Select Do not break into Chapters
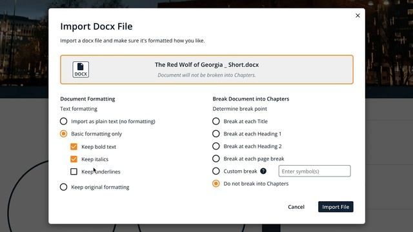The image size is (413, 232). [x=216, y=184]
